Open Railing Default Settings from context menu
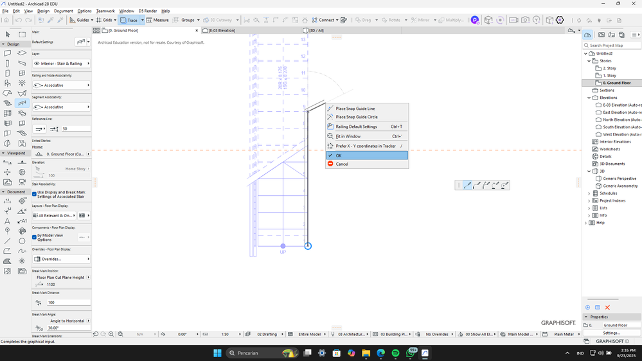The width and height of the screenshot is (642, 361). pos(367,127)
